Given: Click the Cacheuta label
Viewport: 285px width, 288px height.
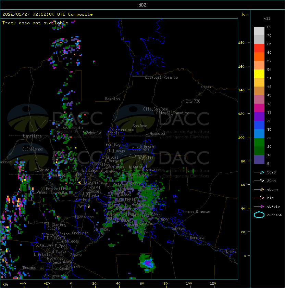Looking at the screenshot, I should tap(59, 193).
